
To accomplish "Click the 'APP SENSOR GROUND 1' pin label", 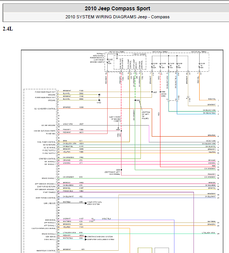I will click(x=45, y=189).
